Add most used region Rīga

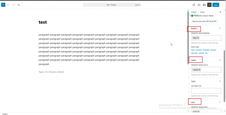pyautogui.click(x=193, y=50)
